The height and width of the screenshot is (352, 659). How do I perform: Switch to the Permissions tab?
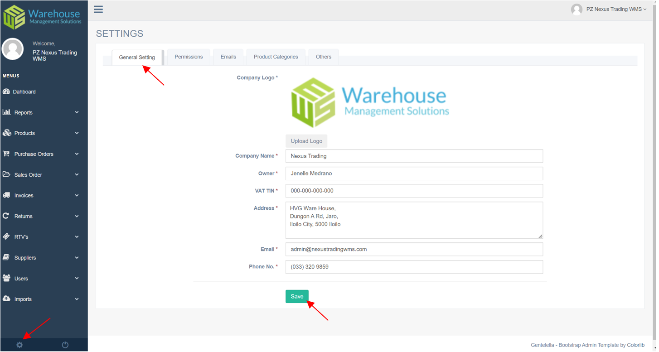pos(189,57)
